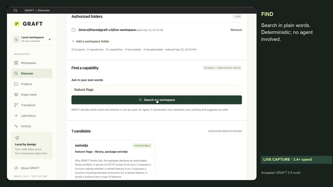Click the /Users/Shared/graft-c3/live-workspace path
The image size is (333, 187).
pyautogui.click(x=107, y=30)
